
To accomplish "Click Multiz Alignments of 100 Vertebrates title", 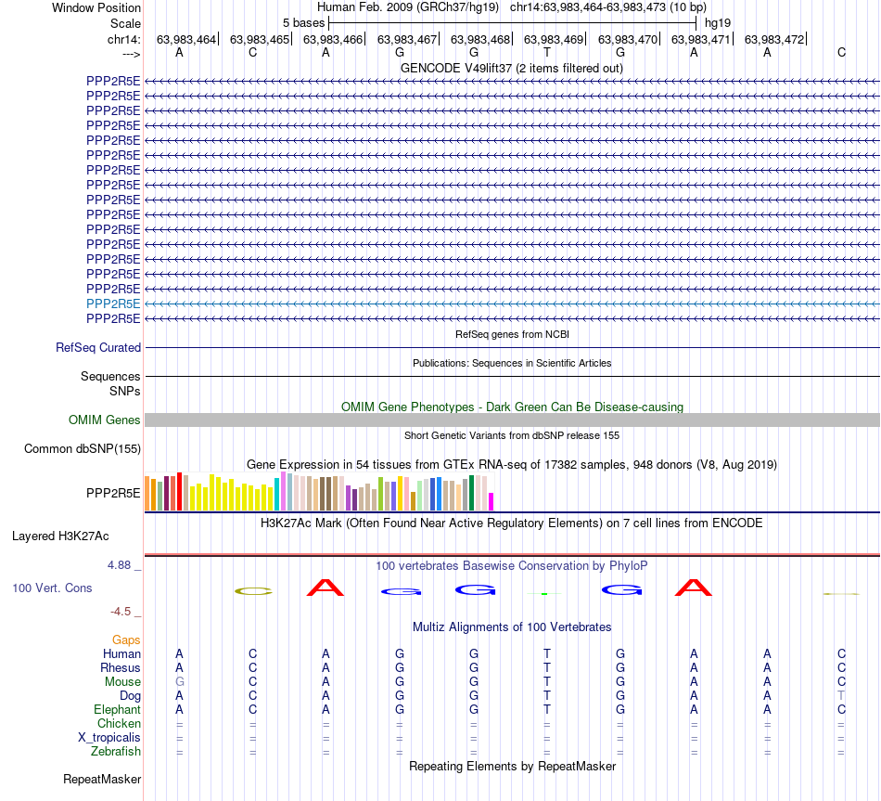I will click(512, 627).
